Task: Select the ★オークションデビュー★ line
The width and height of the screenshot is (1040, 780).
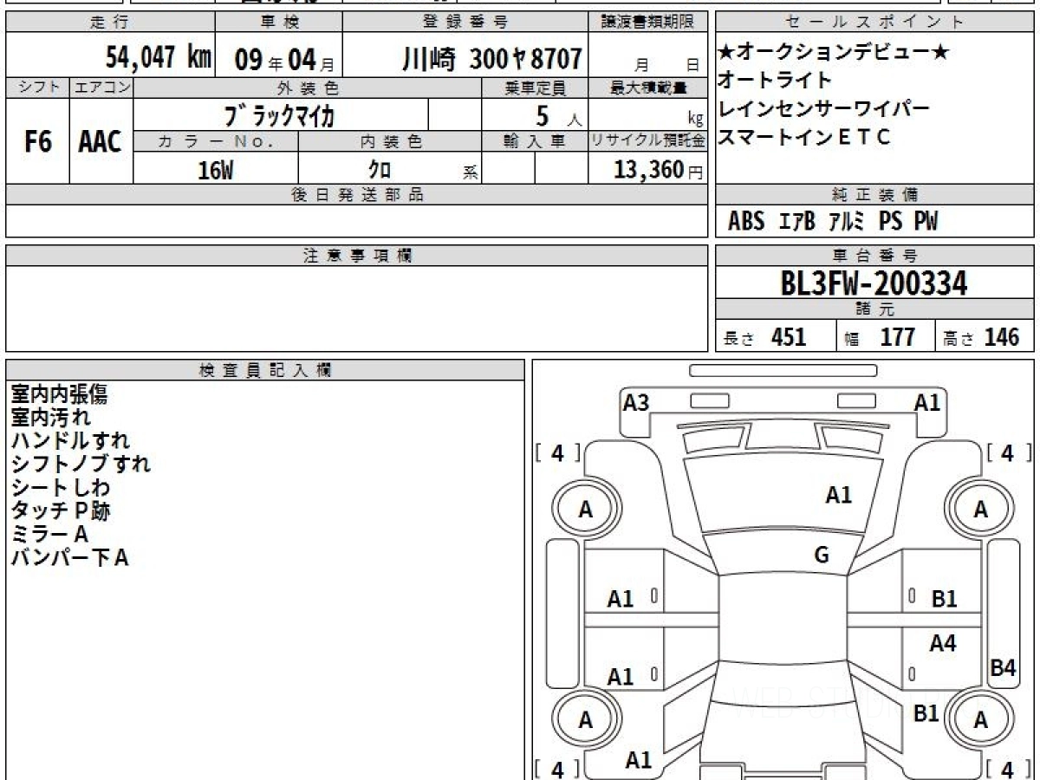Action: [834, 53]
